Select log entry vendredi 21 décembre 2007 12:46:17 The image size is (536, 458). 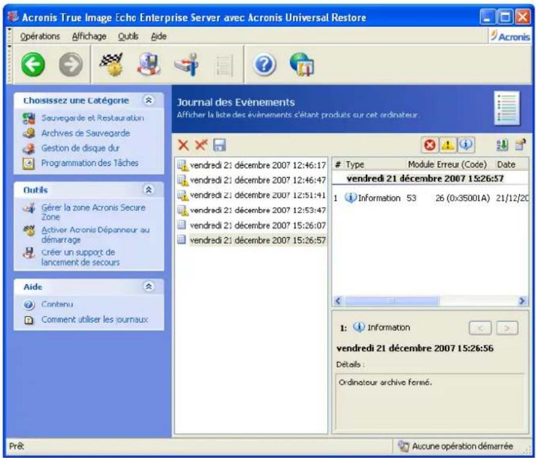click(252, 165)
